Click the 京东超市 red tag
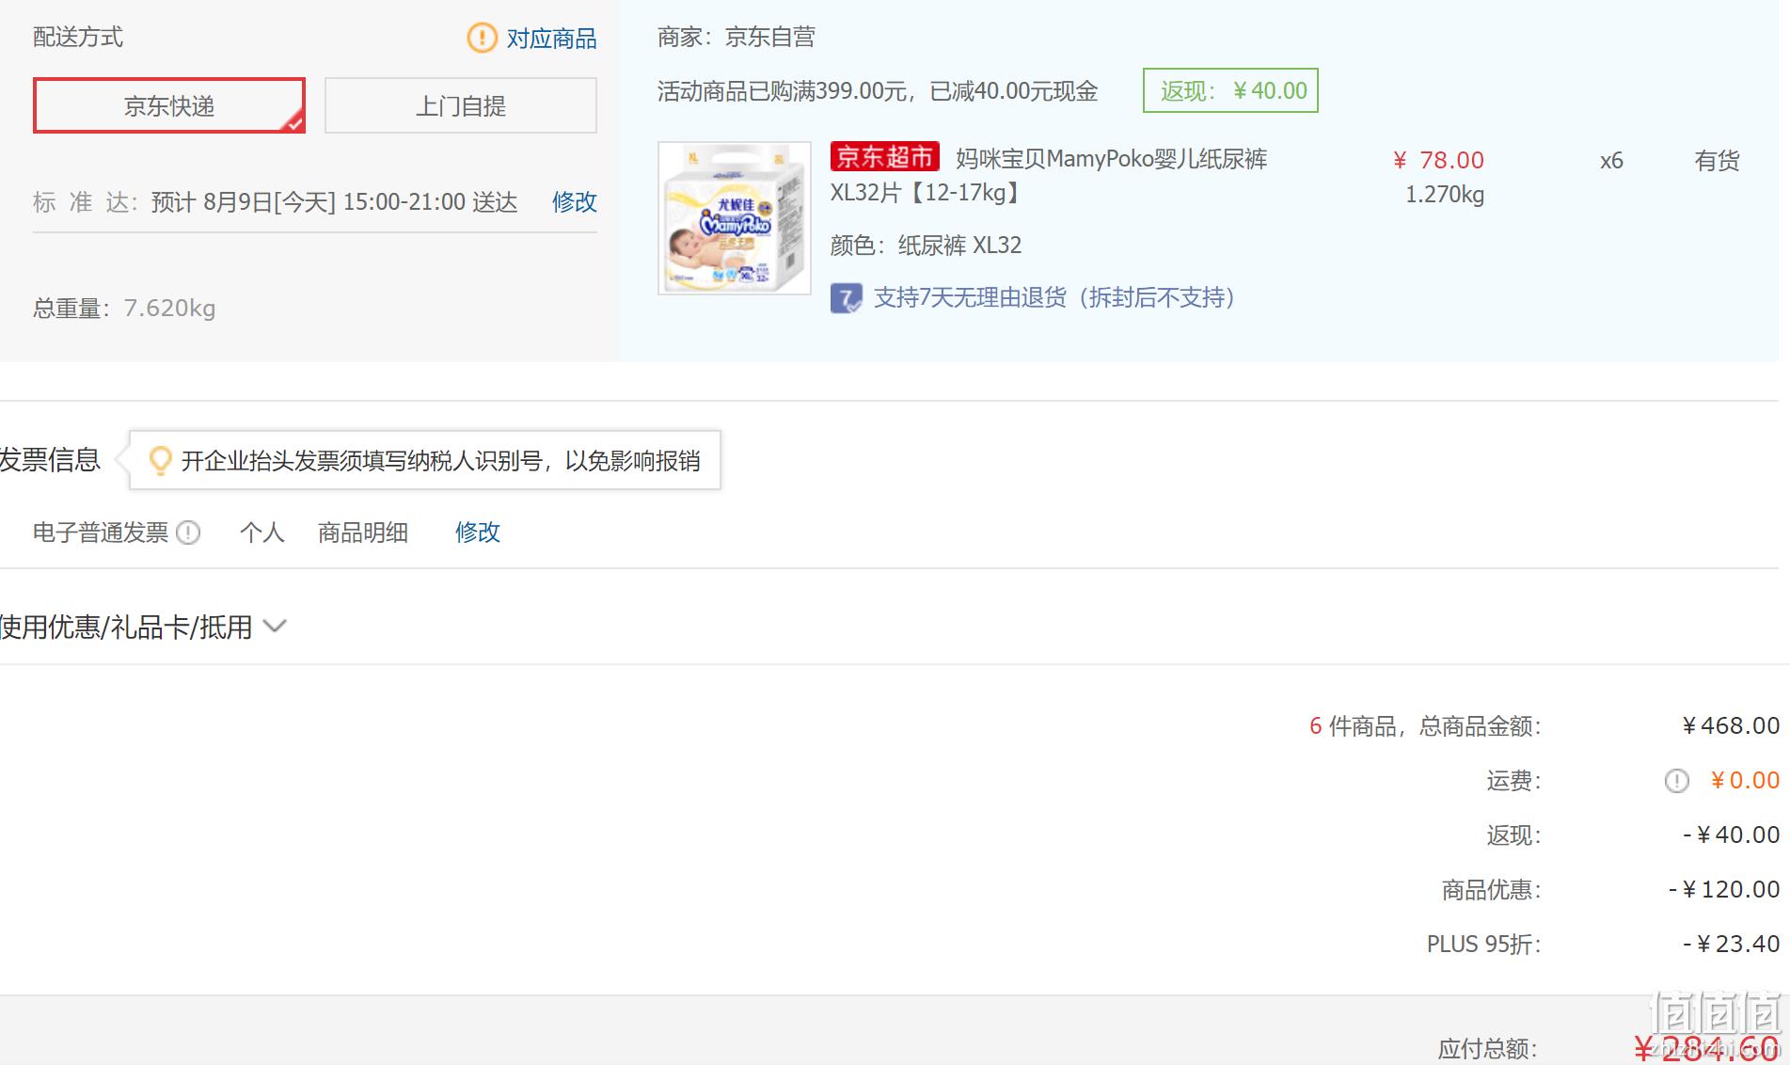Viewport: 1790px width, 1065px height. tap(884, 156)
